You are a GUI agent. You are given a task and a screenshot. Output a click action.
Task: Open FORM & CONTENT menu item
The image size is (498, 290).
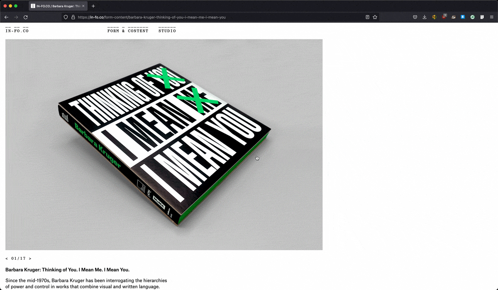tap(127, 31)
